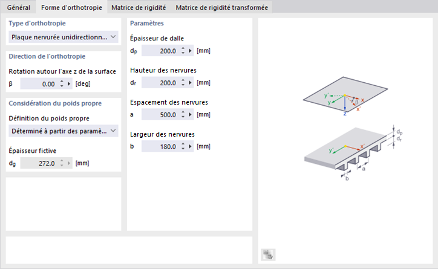Image resolution: width=438 pixels, height=269 pixels.
Task: Click the image view settings icon under the diagram
Action: (x=268, y=254)
